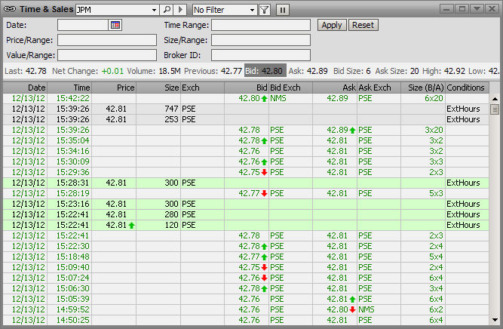
Task: Click red down arrow on 15:28:19 bid
Action: [x=264, y=193]
